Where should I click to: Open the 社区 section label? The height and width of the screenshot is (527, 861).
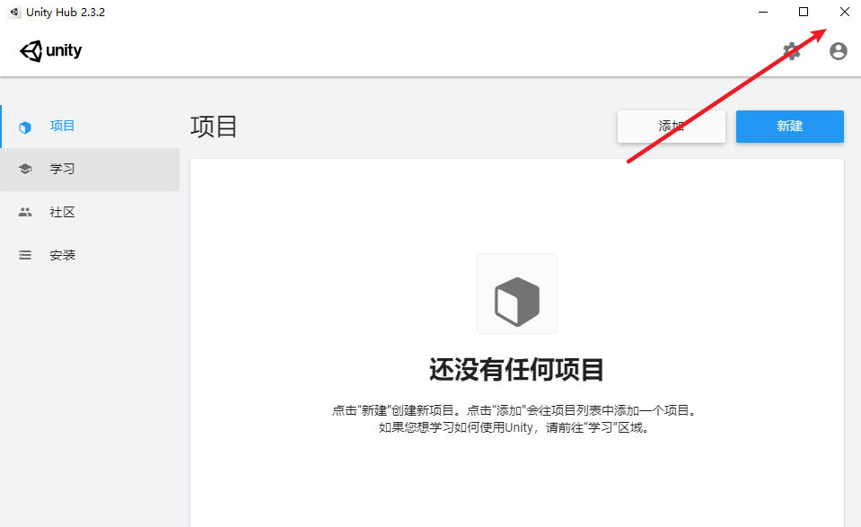(x=63, y=213)
